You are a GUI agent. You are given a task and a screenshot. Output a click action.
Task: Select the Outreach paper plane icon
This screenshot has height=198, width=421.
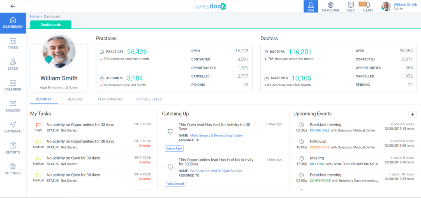13,127
